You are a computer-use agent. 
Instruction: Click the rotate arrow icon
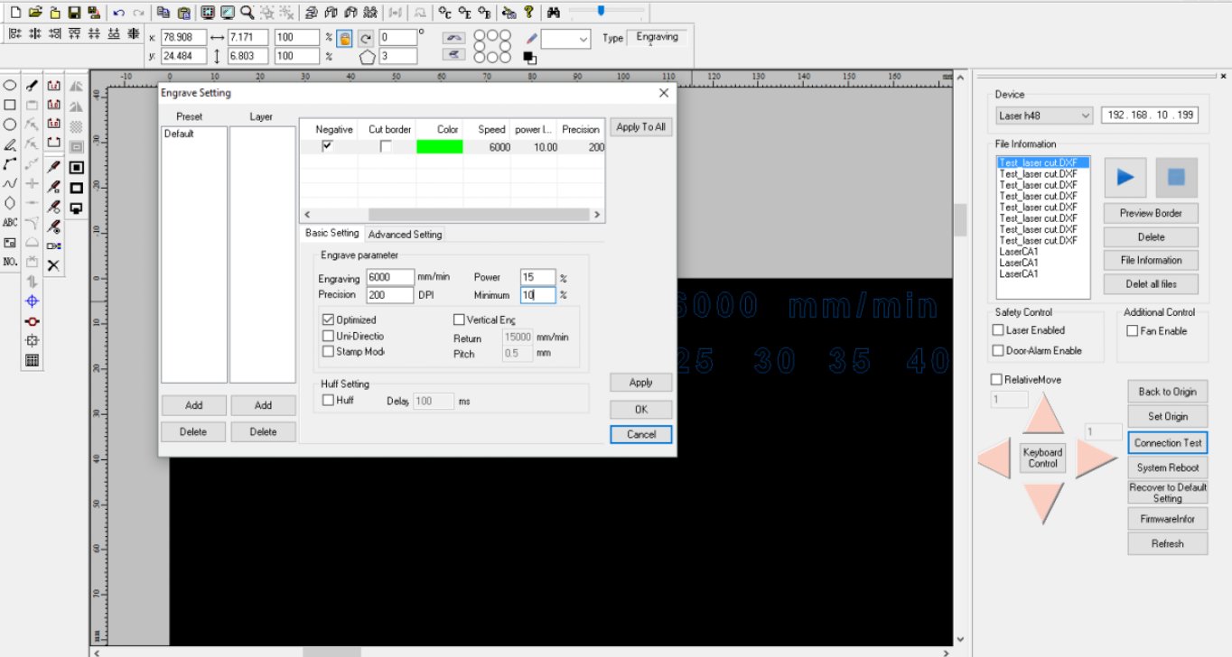[366, 38]
